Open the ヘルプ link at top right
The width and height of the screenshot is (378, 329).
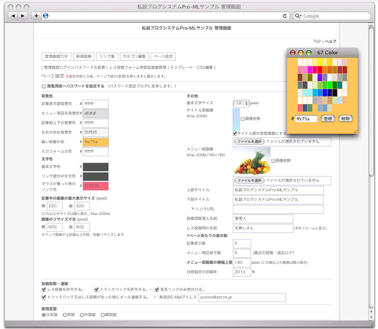(330, 41)
